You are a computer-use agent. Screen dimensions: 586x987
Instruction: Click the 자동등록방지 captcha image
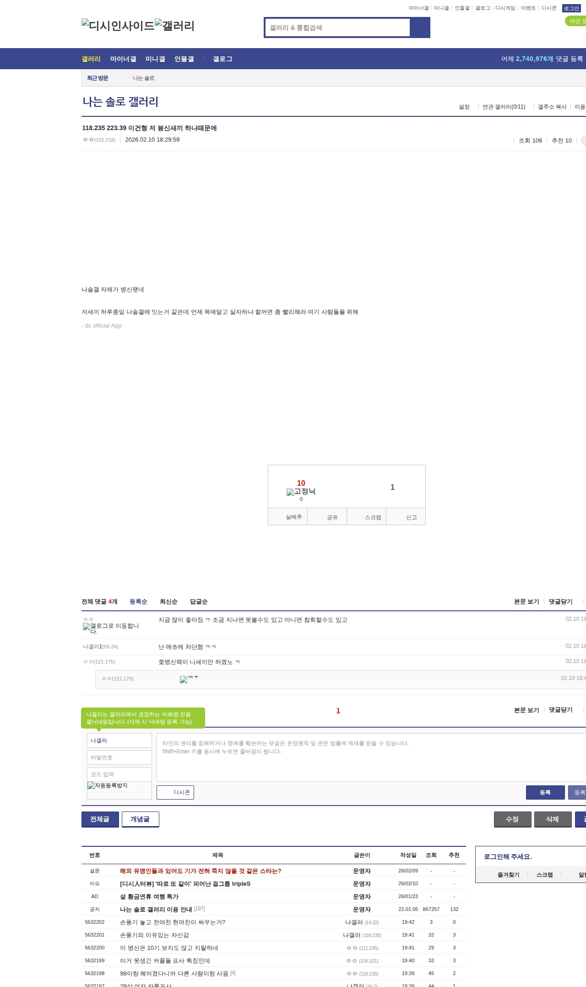108,785
